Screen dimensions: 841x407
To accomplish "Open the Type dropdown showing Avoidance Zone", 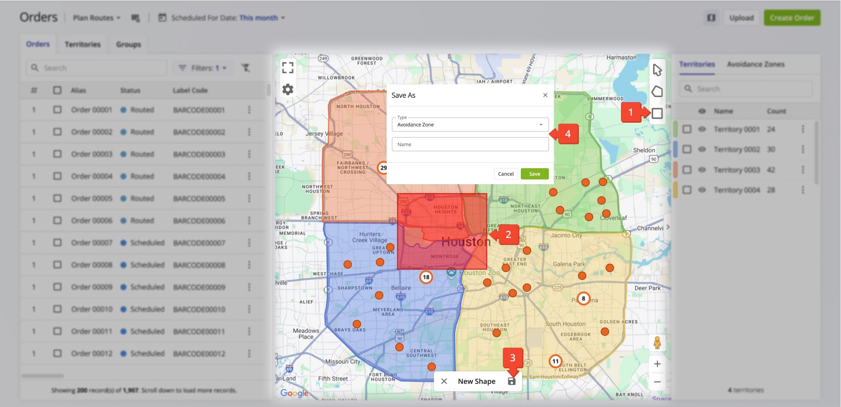I will click(x=470, y=125).
